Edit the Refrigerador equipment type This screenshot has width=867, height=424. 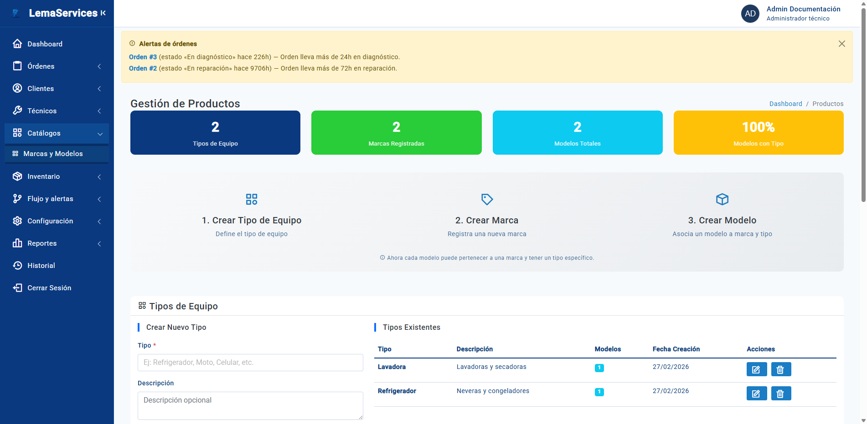tap(756, 394)
